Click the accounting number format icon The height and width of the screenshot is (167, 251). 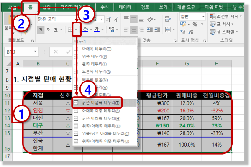coord(183,24)
